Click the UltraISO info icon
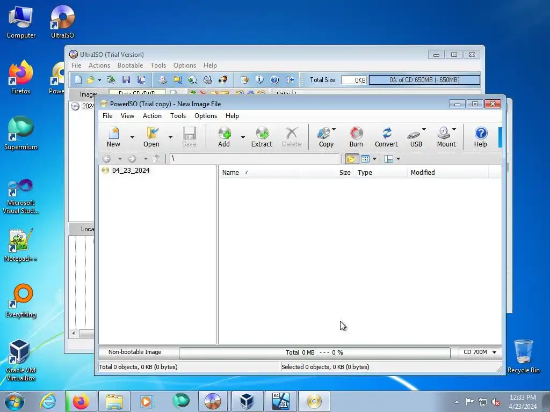 click(x=259, y=80)
